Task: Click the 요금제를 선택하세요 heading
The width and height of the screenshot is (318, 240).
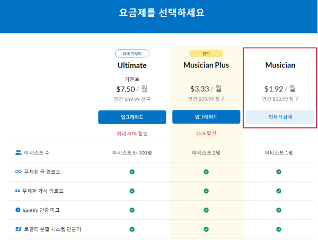Action: point(162,13)
